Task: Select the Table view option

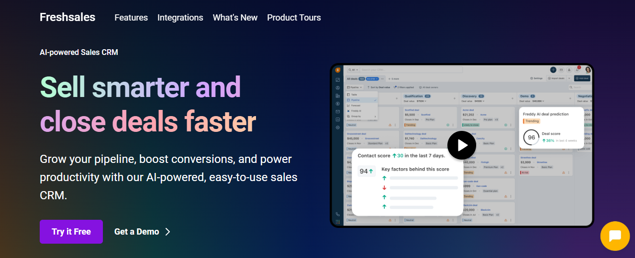Action: point(362,95)
